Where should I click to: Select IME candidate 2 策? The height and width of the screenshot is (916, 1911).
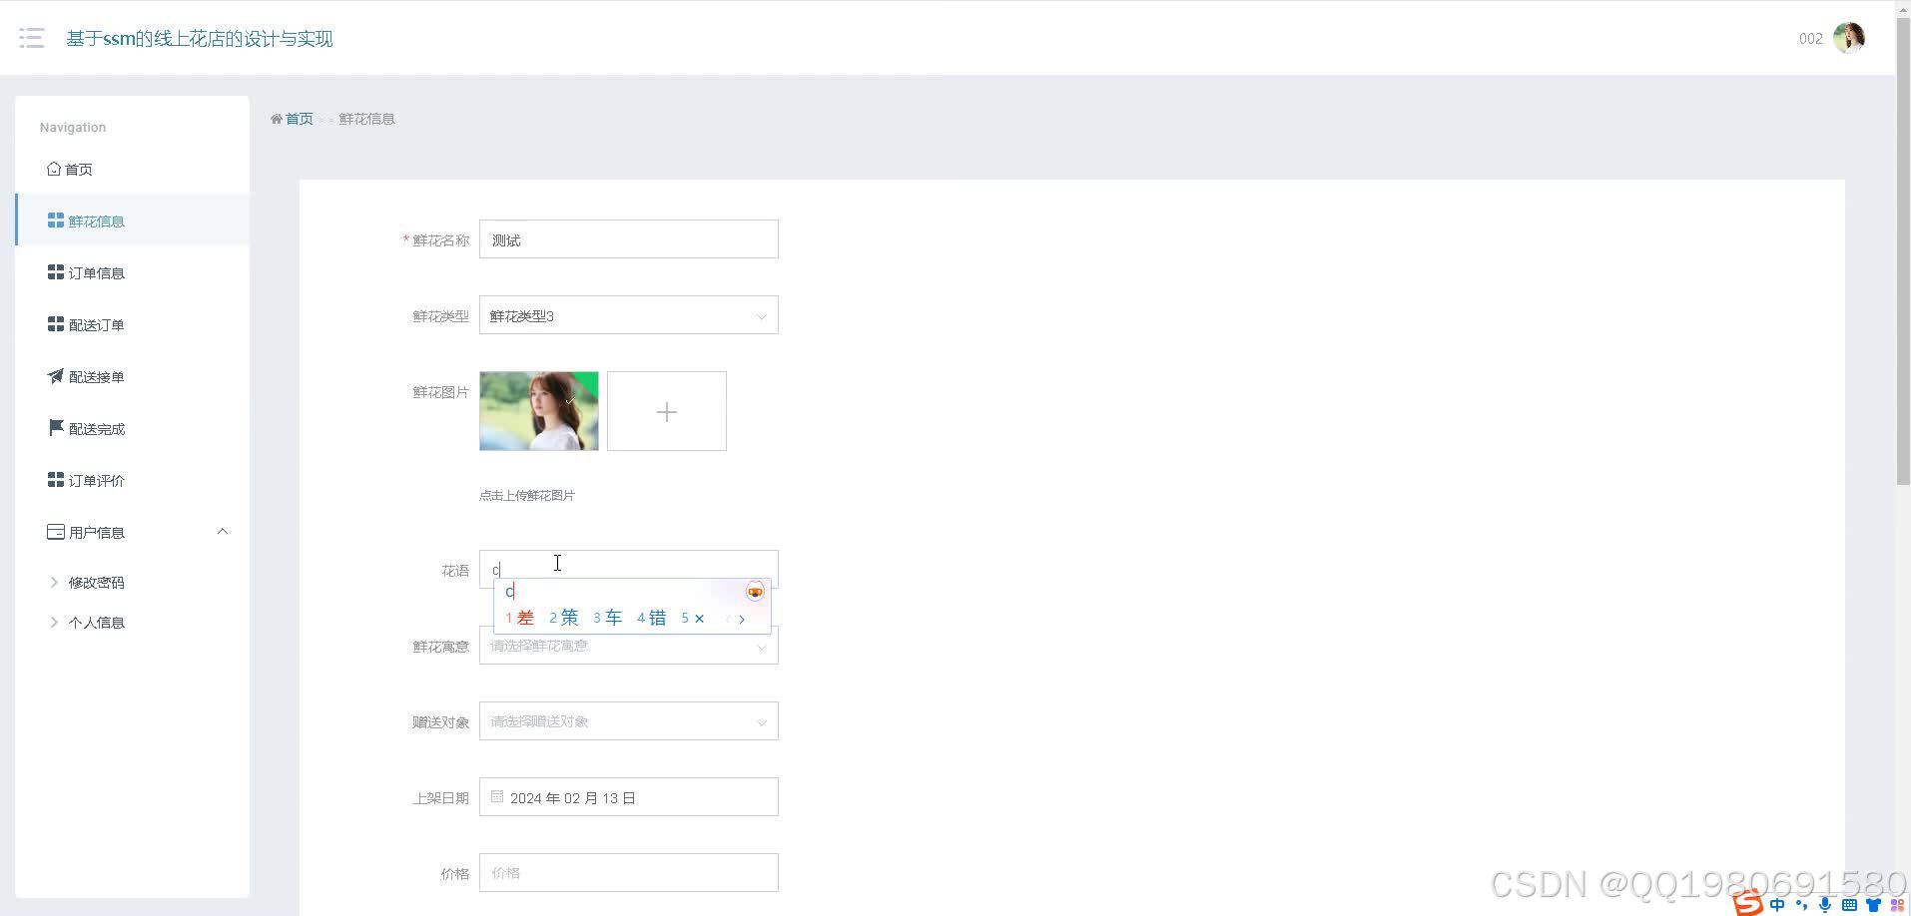coord(564,618)
